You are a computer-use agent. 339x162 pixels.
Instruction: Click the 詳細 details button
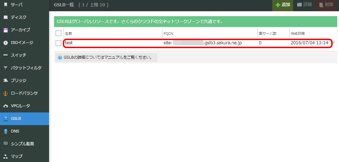(x=304, y=5)
